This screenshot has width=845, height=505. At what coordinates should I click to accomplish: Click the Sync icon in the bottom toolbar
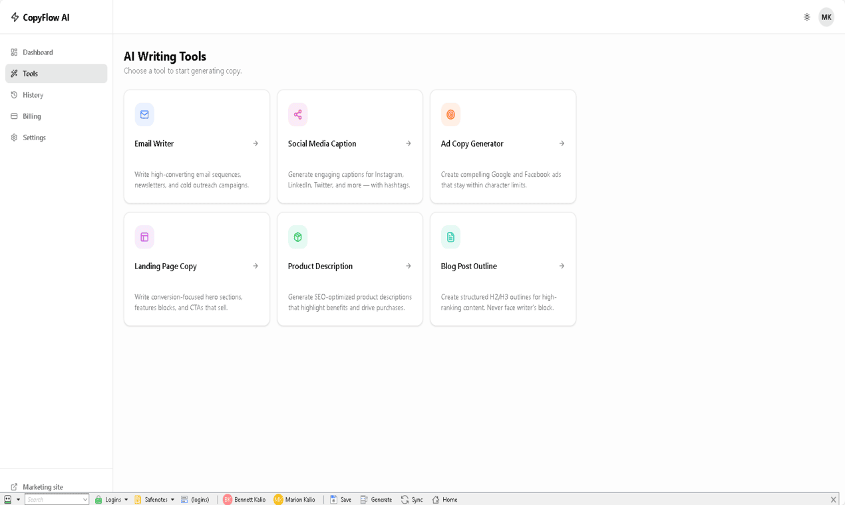[404, 499]
